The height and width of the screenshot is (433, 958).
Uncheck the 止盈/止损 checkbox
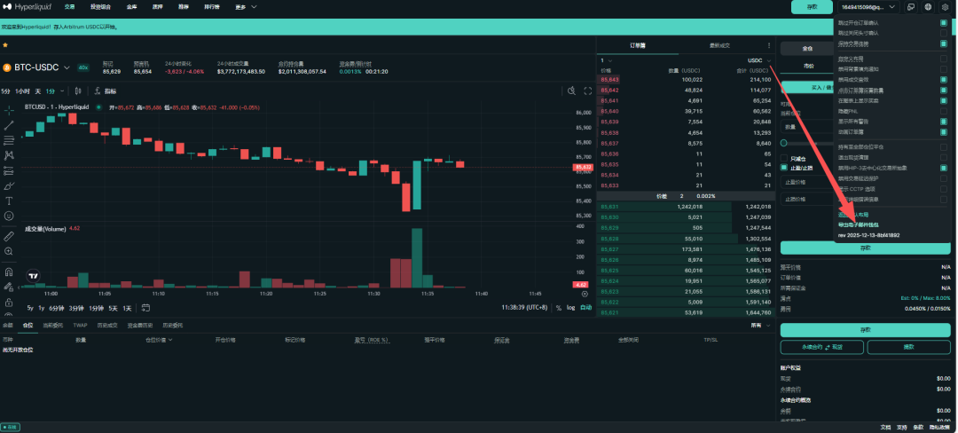pos(784,168)
